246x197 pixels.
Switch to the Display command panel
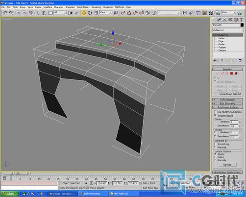tap(236, 20)
